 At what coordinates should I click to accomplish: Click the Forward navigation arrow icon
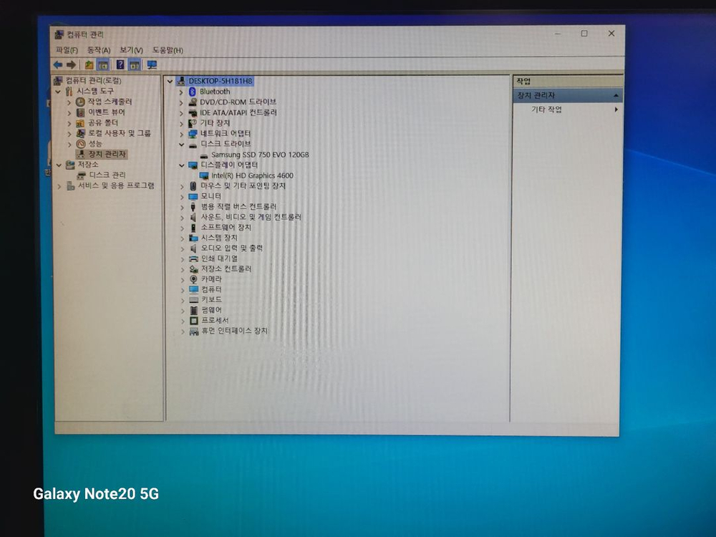point(70,65)
